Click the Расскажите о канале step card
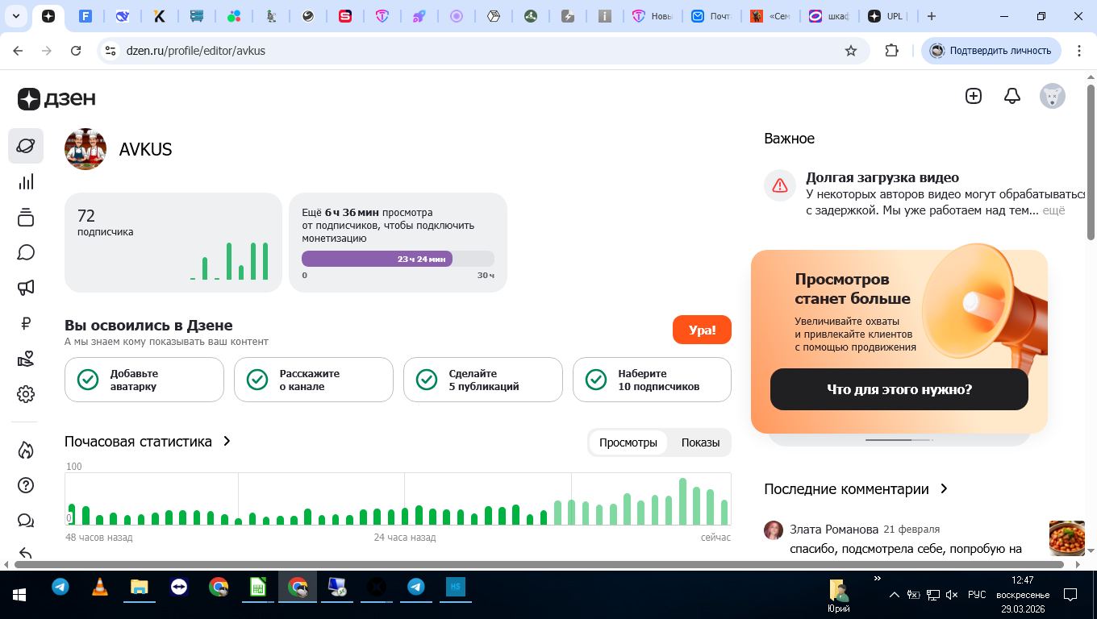Image resolution: width=1097 pixels, height=619 pixels. (x=314, y=380)
